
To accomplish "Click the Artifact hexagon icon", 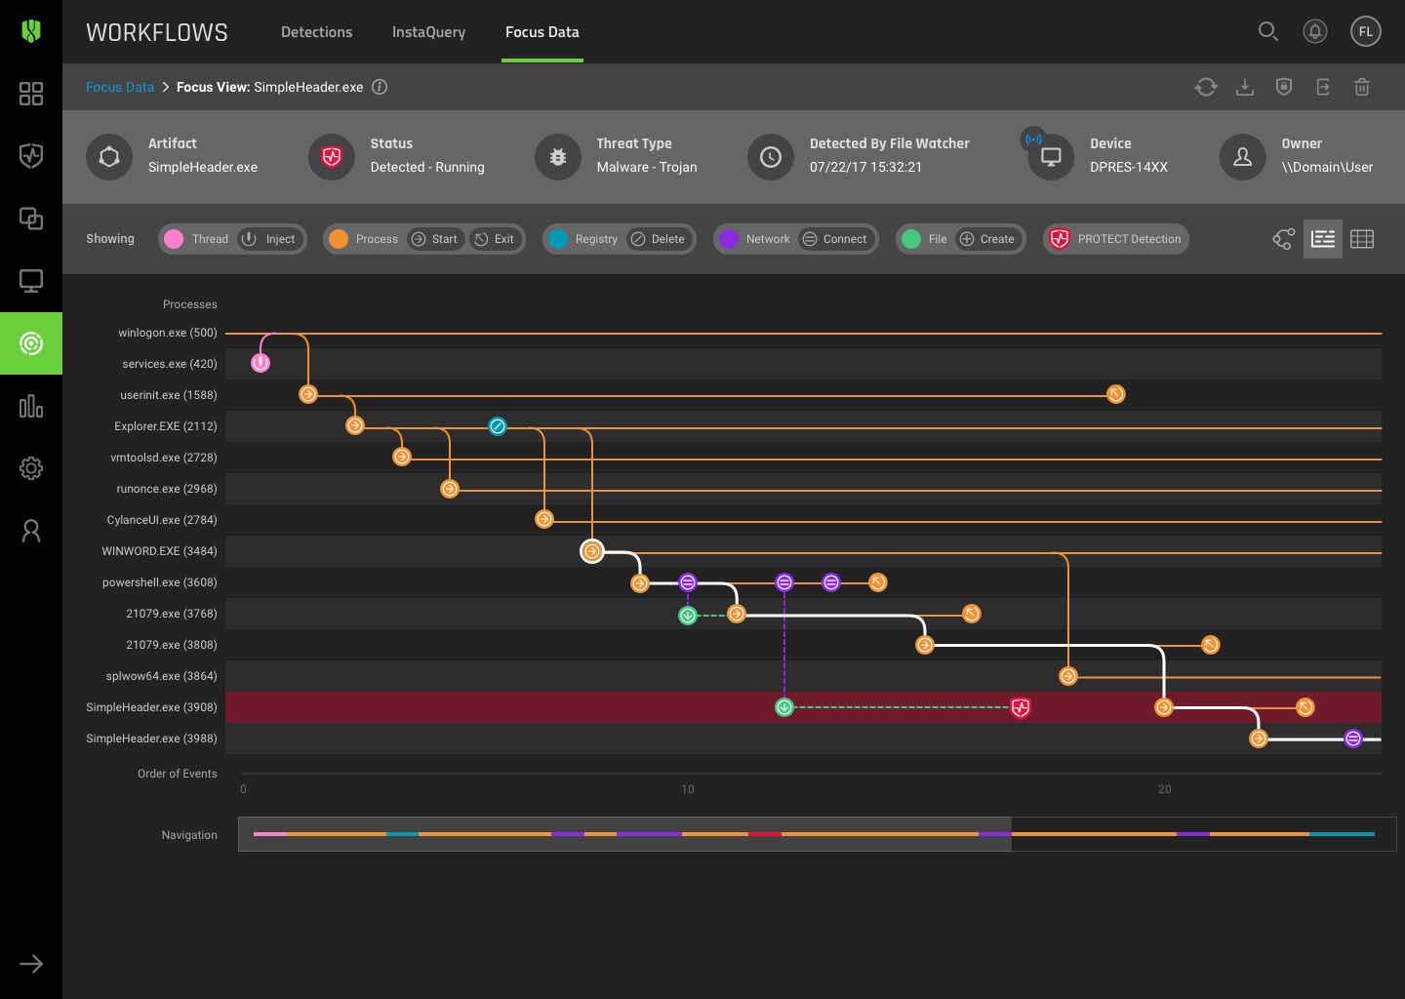I will point(109,156).
